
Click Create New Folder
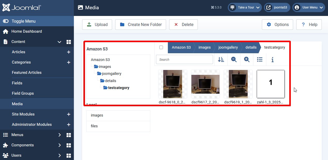click(x=141, y=24)
